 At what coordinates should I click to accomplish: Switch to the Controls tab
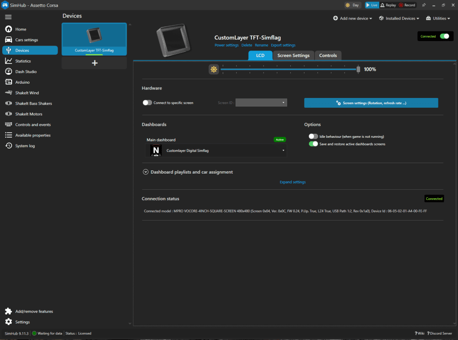click(328, 55)
